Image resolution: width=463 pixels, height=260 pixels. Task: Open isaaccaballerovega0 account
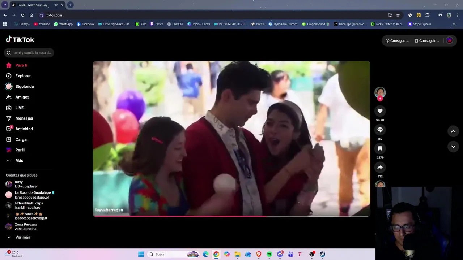click(29, 216)
